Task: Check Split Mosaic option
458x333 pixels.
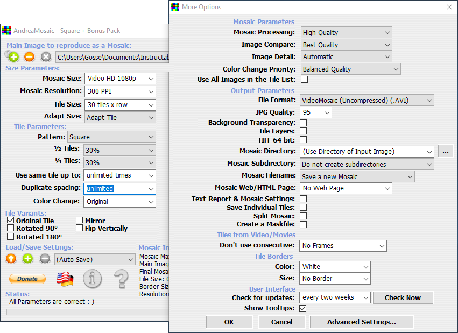Action: point(303,216)
